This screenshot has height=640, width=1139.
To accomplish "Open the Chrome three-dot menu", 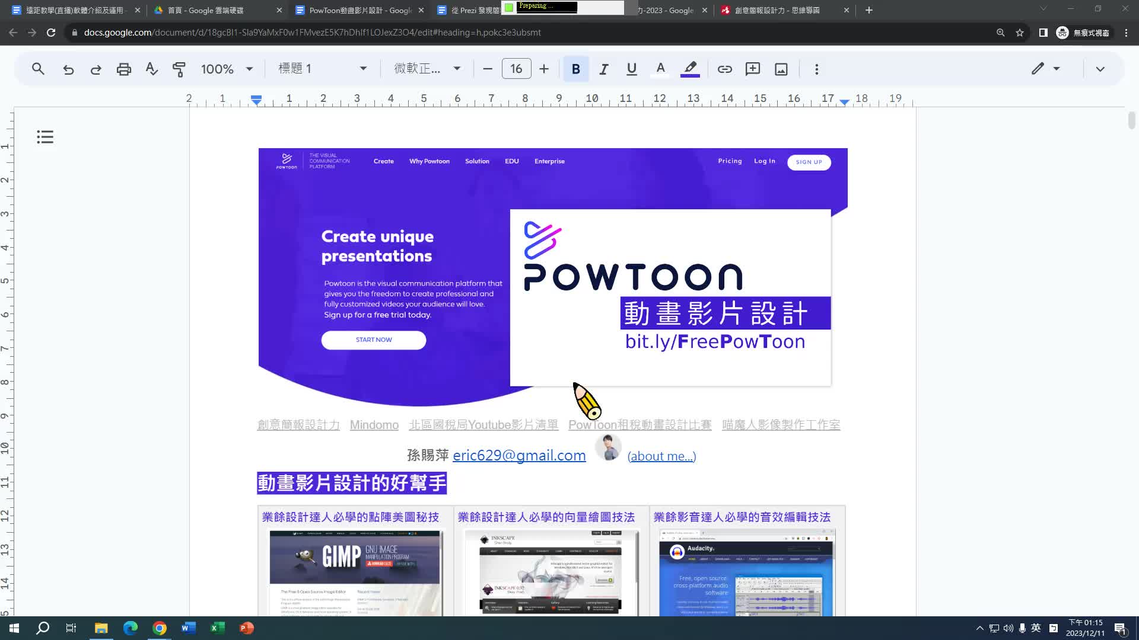I will (1126, 33).
